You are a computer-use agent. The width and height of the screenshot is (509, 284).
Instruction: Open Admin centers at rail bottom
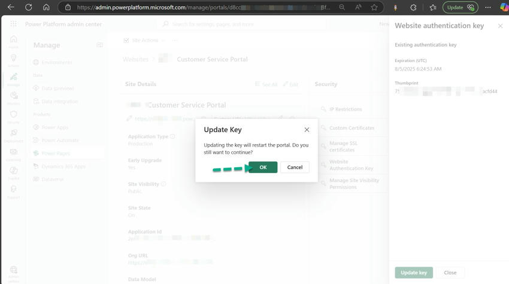[x=13, y=274]
